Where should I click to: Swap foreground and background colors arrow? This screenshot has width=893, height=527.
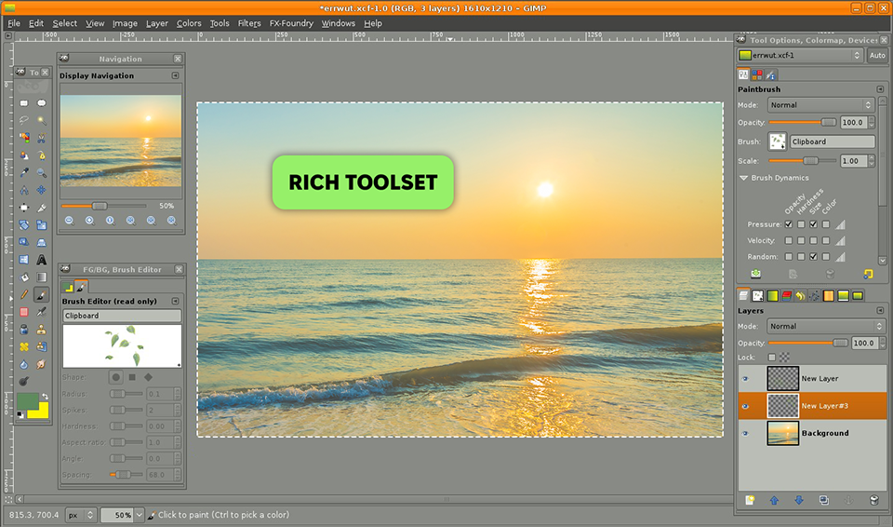coord(45,396)
